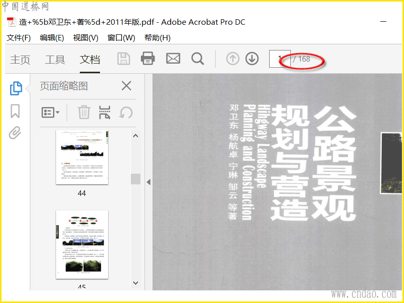Minimize the Acrobat window
Image resolution: width=404 pixels, height=303 pixels.
tap(383, 22)
